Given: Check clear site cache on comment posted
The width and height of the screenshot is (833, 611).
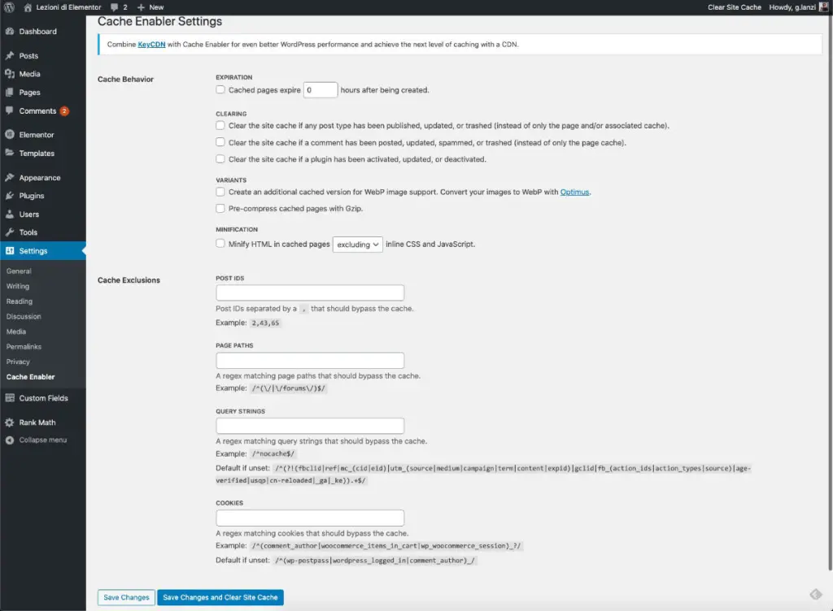Looking at the screenshot, I should (220, 142).
